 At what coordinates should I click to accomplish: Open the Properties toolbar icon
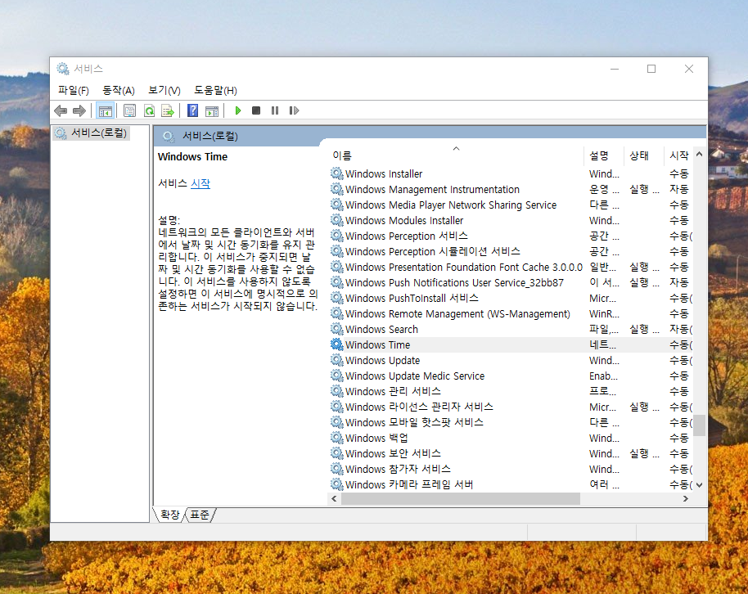(129, 110)
